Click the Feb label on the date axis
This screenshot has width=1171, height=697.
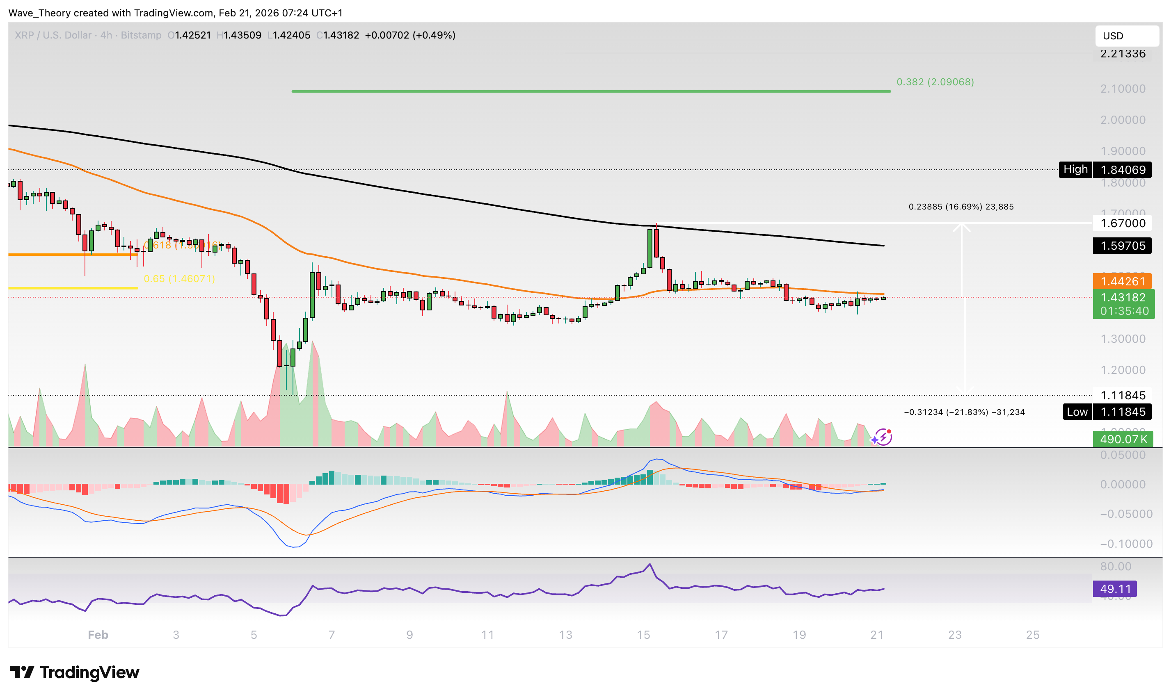pos(98,635)
